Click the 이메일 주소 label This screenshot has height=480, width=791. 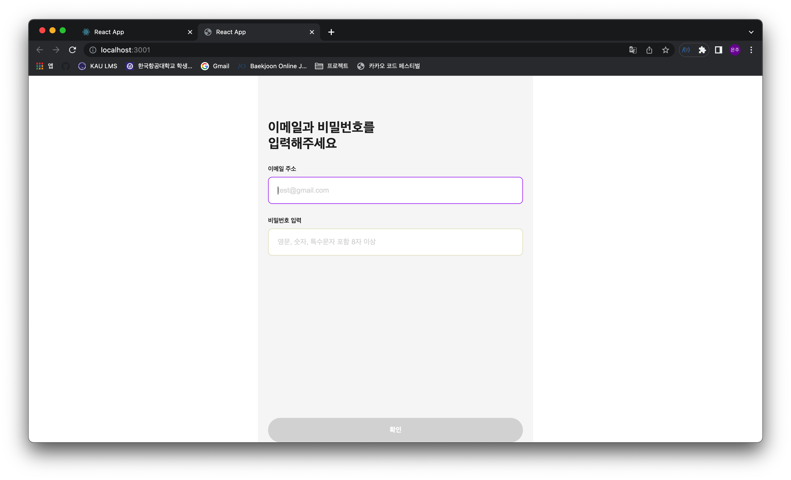[282, 169]
